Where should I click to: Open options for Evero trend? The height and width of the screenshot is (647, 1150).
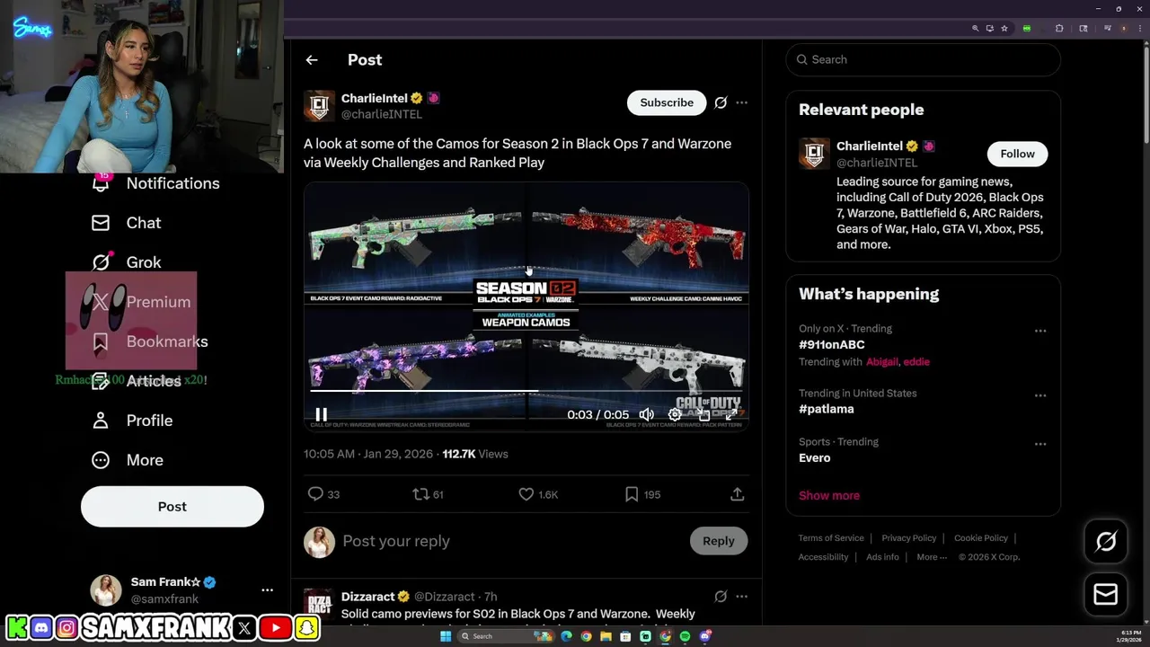coord(1040,444)
